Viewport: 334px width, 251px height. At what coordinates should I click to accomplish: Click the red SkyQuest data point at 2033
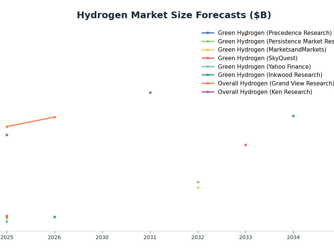click(x=246, y=145)
